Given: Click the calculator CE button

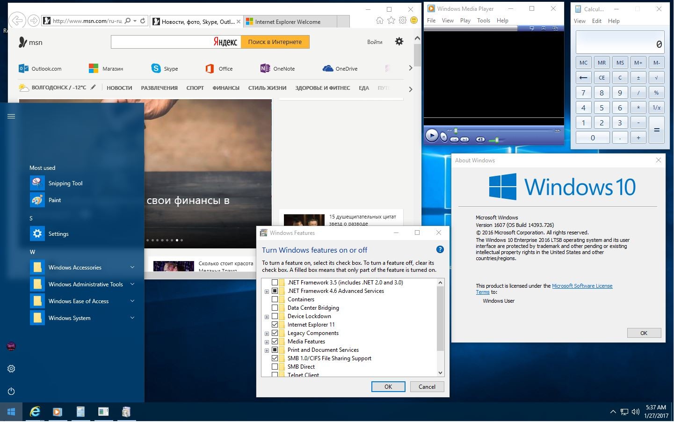Looking at the screenshot, I should pos(602,78).
